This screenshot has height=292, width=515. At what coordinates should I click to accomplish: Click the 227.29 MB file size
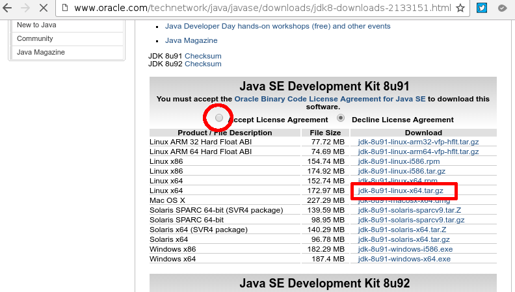(x=326, y=200)
